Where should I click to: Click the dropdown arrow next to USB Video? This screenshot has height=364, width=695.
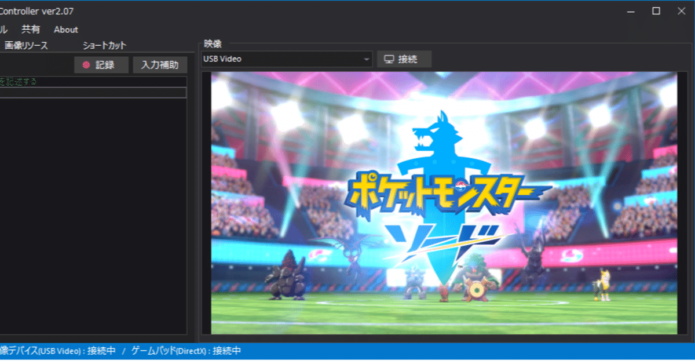coord(365,59)
